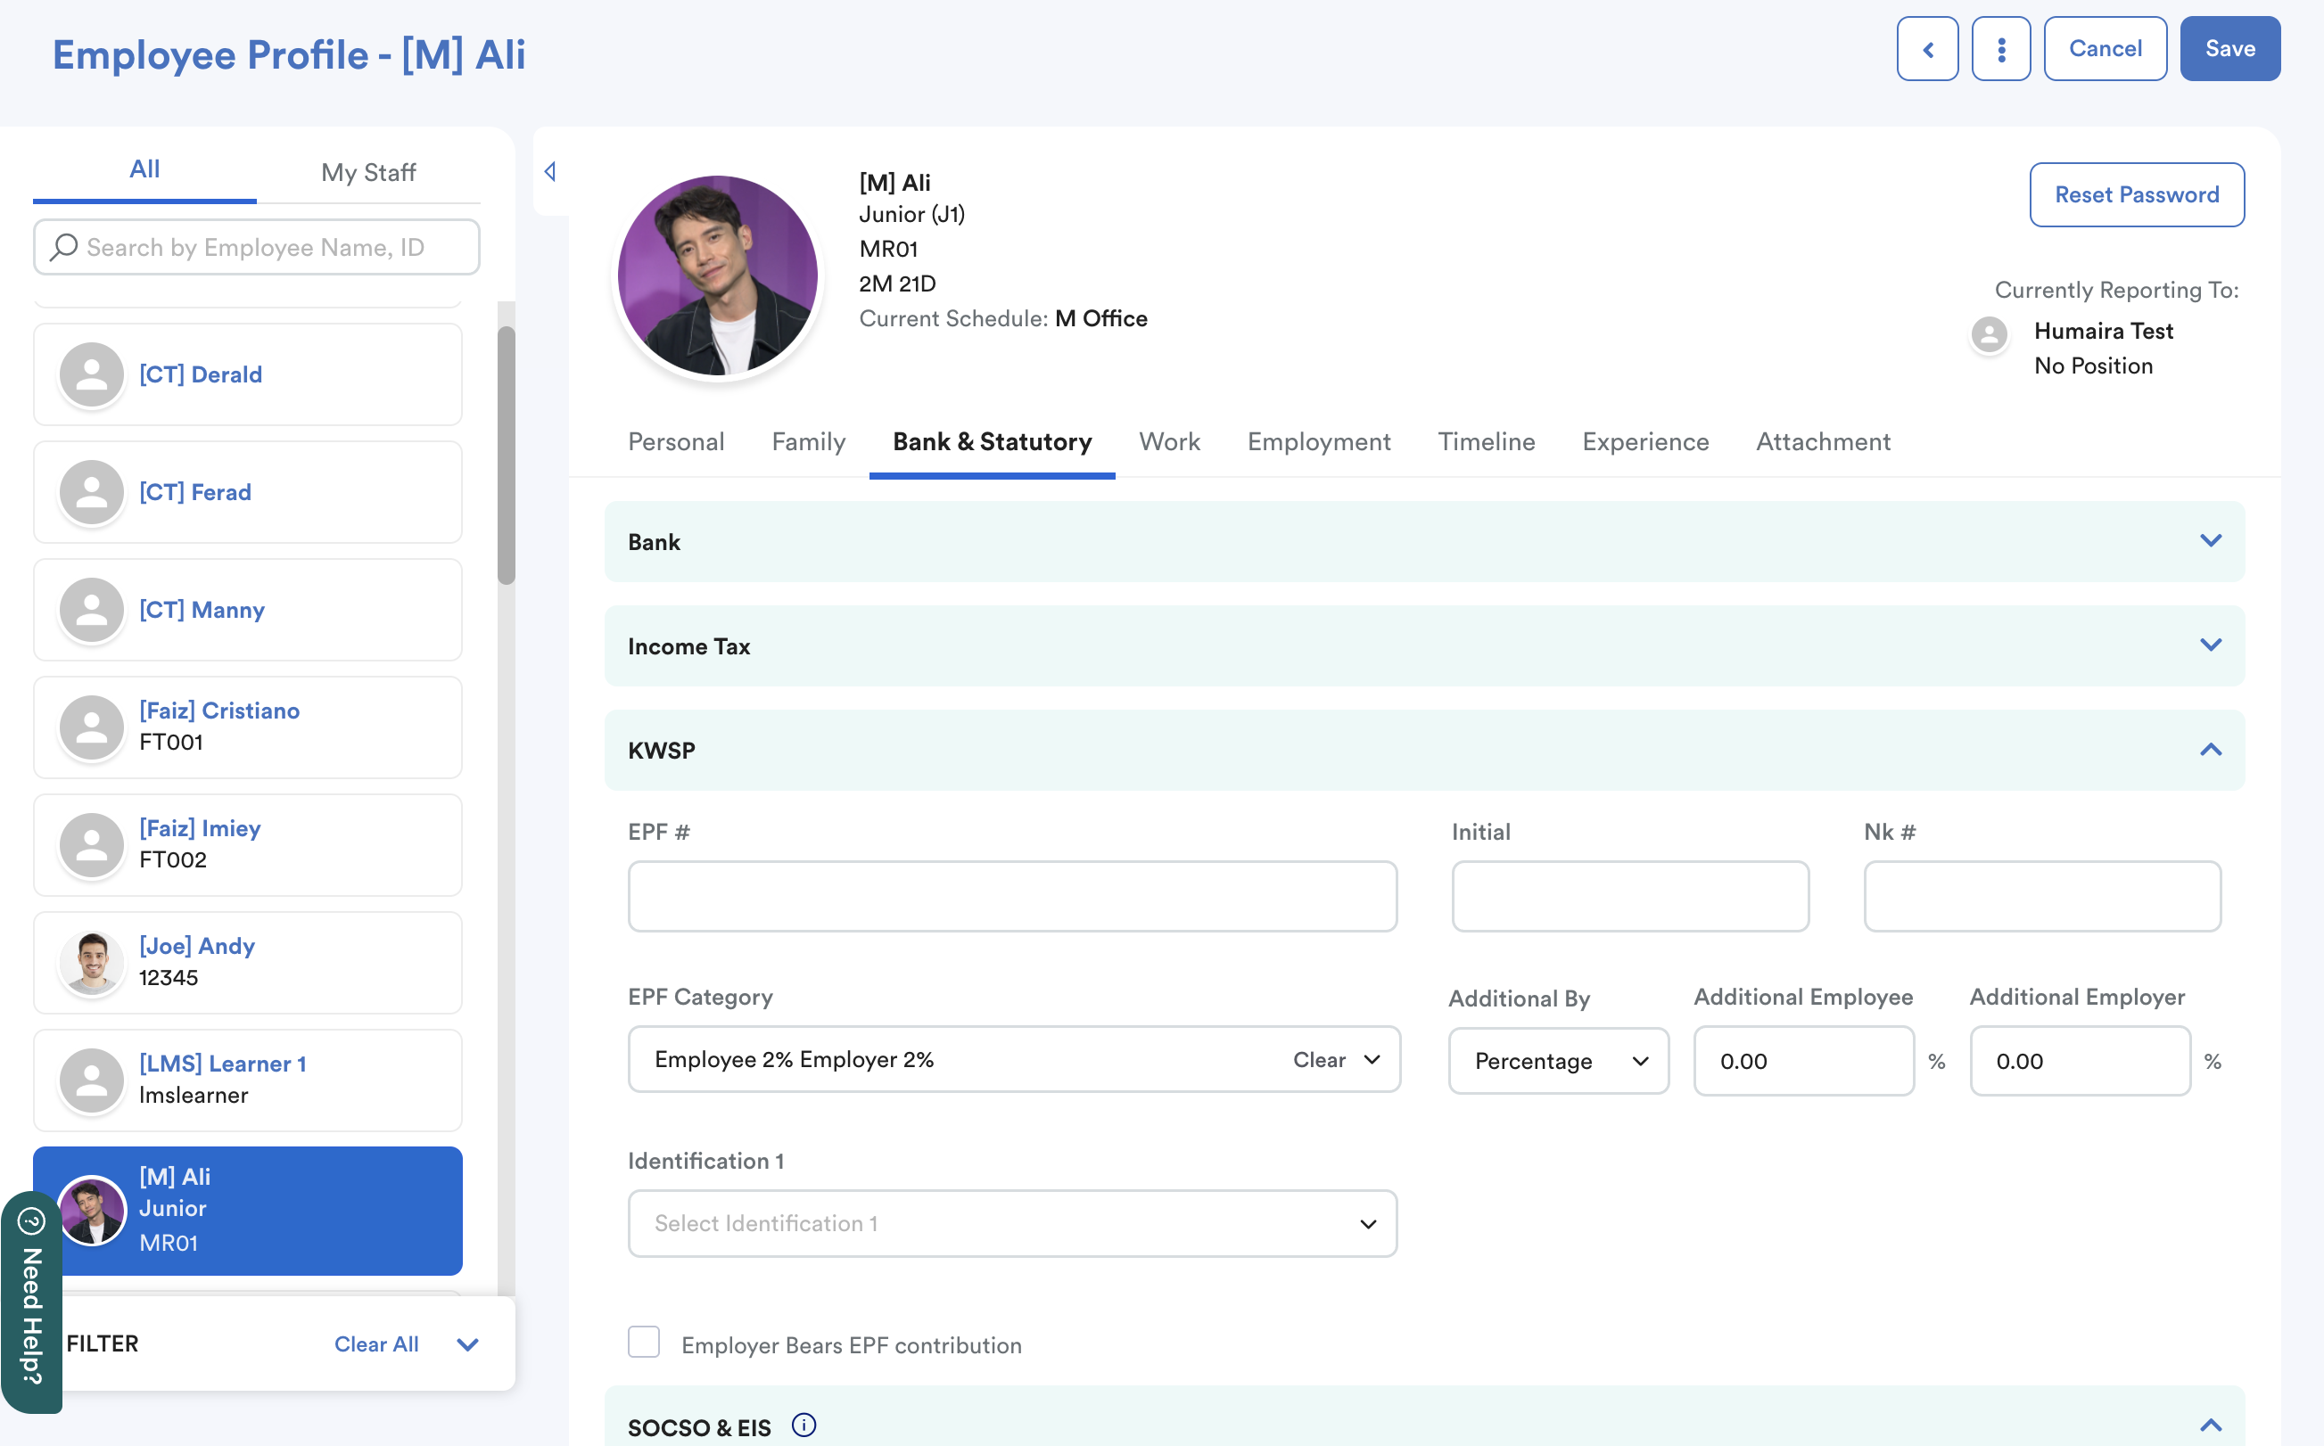The image size is (2324, 1446).
Task: Click the back arrow button in header
Action: [x=1927, y=49]
